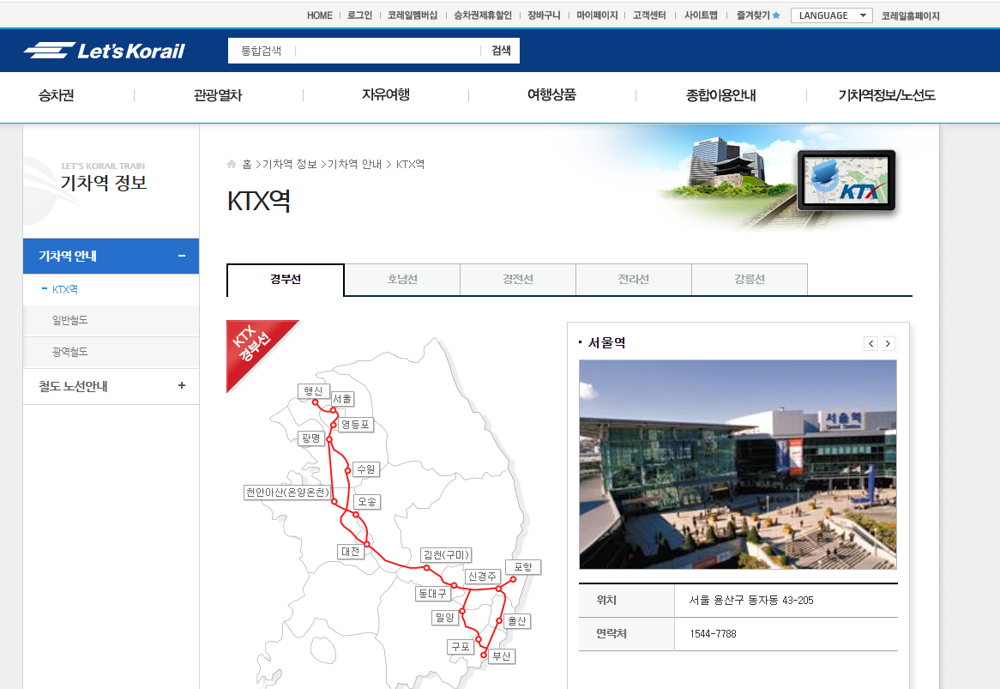
Task: Select 대전 station on the map
Action: (x=351, y=551)
